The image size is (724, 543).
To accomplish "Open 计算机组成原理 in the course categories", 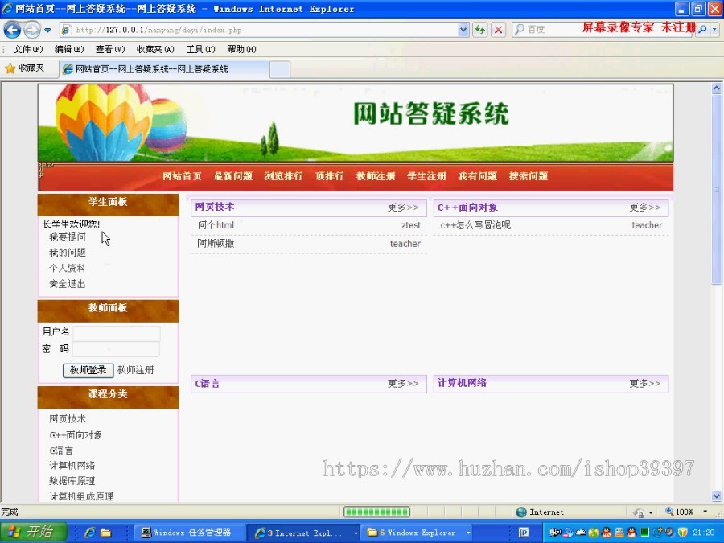I will [x=81, y=496].
